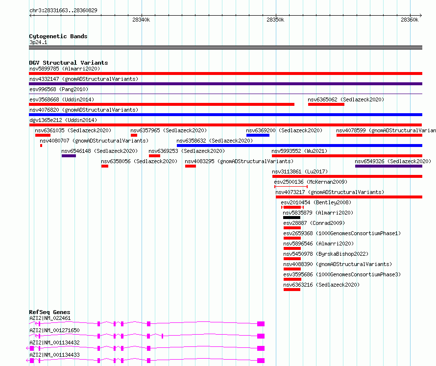Click chr3:28331663..28360829 coordinate text
Image resolution: width=436 pixels, height=366 pixels.
pyautogui.click(x=63, y=10)
